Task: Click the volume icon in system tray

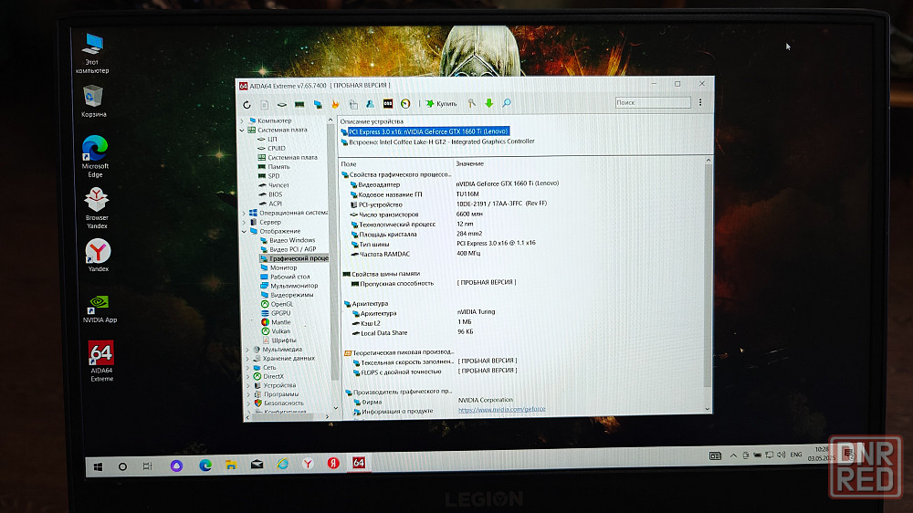Action: (x=782, y=455)
